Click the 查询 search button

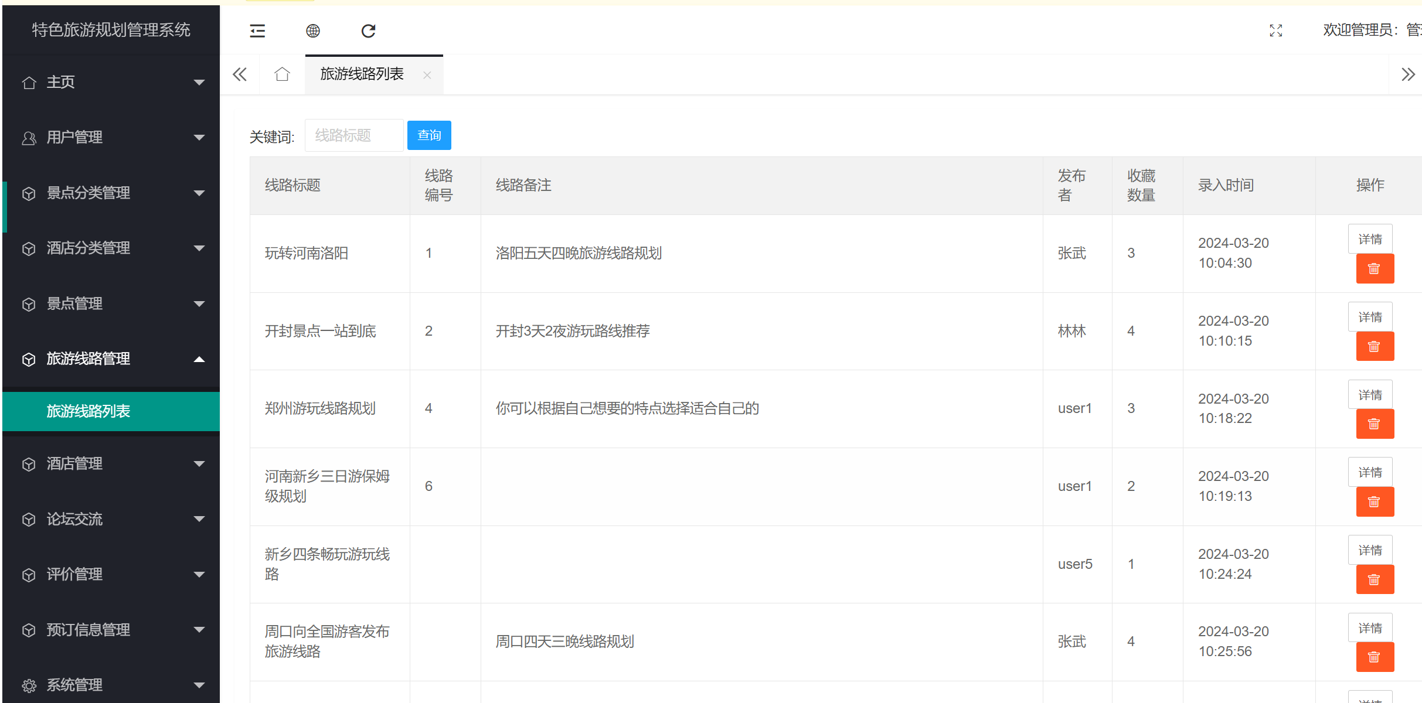pos(429,135)
